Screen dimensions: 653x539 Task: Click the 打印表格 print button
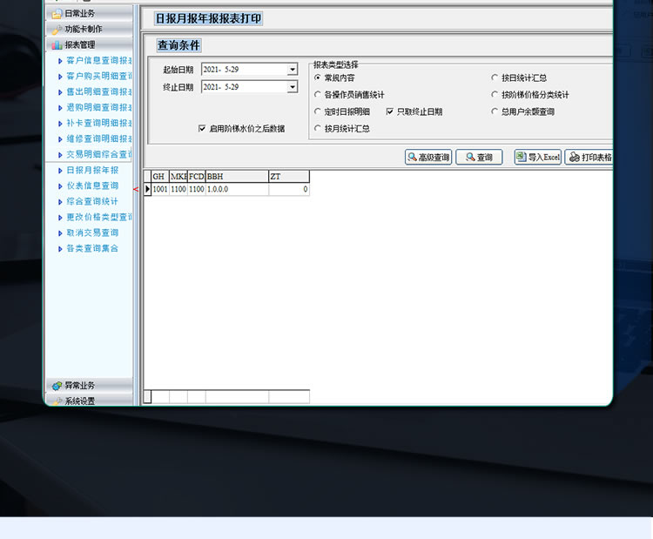point(589,158)
